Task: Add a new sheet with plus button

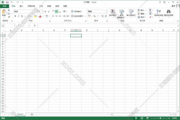Action: 32,114
